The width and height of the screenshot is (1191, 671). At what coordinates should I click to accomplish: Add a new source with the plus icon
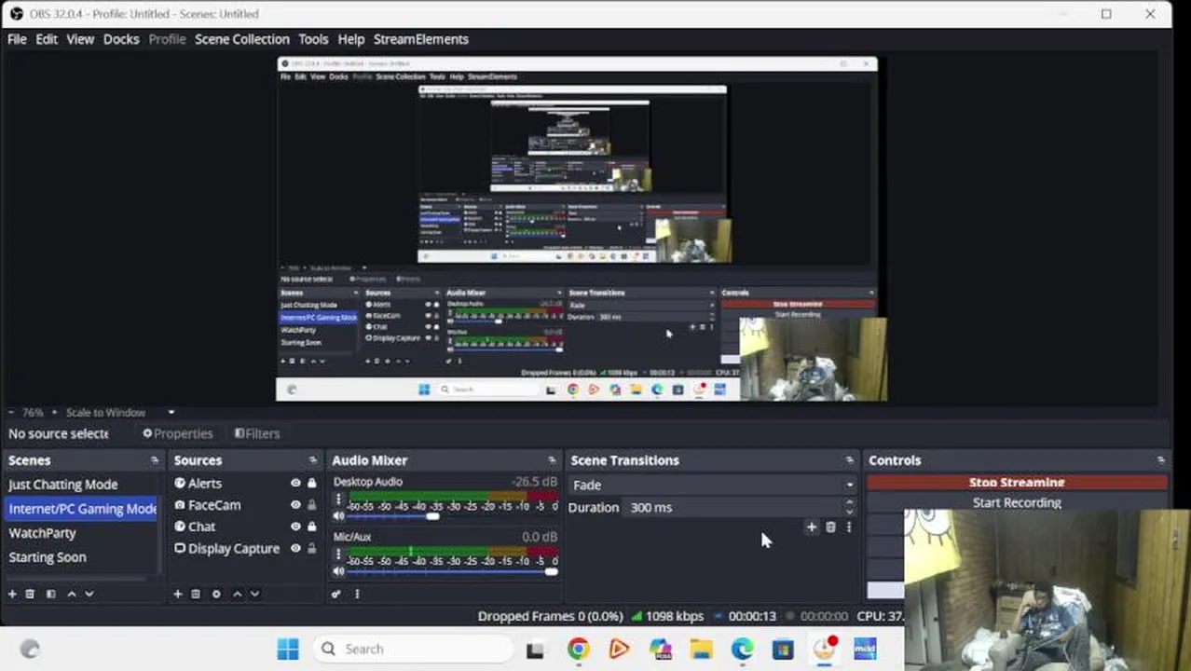pos(177,594)
